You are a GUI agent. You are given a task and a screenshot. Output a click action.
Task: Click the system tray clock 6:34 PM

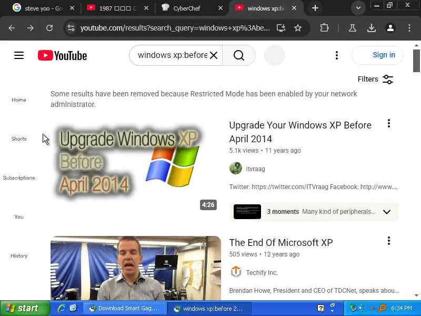tap(402, 308)
